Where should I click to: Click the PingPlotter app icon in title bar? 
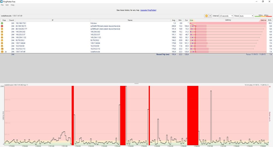pyautogui.click(x=2, y=2)
